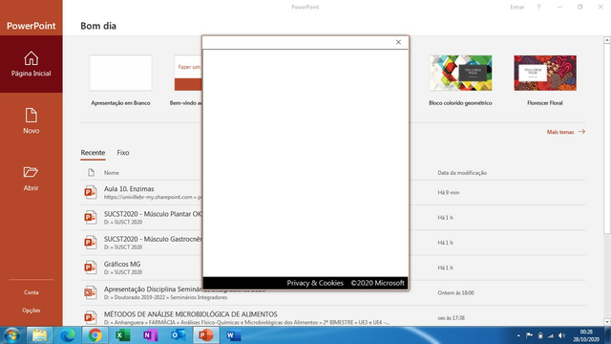Click the battery icon in the system tray
The image size is (611, 344).
click(x=540, y=335)
